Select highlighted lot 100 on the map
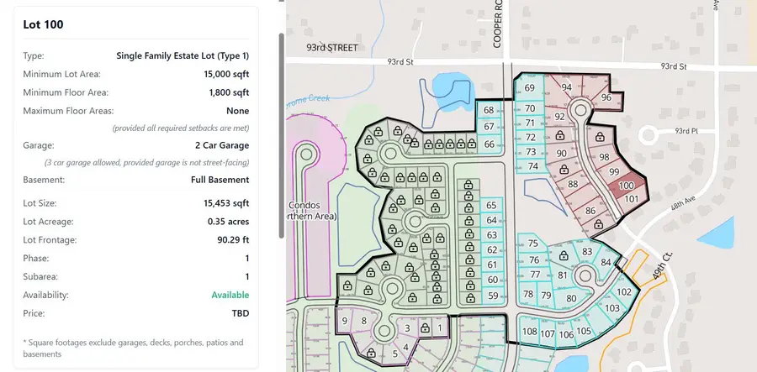 [x=626, y=186]
